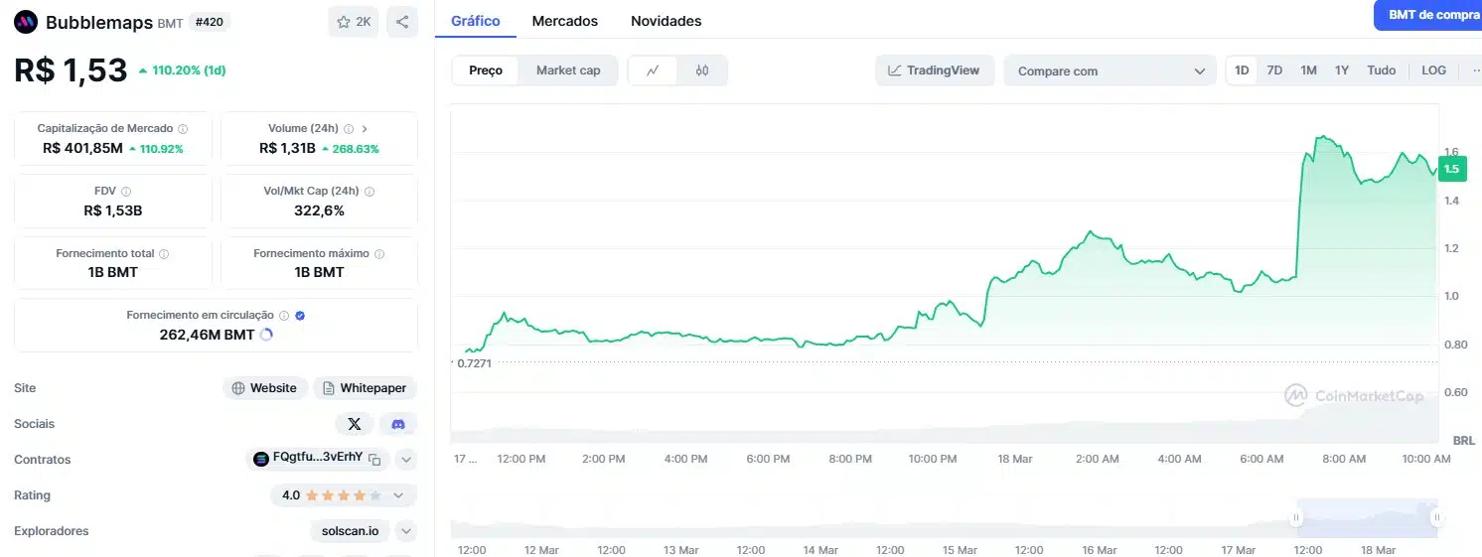
Task: Switch to candlestick chart icon
Action: tap(702, 70)
